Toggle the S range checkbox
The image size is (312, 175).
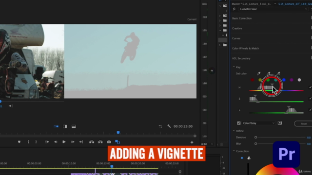(x=310, y=99)
